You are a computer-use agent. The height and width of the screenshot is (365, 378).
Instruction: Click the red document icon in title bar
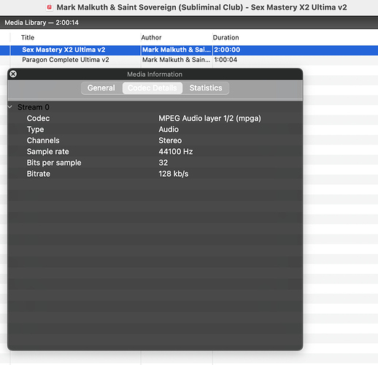click(x=50, y=7)
